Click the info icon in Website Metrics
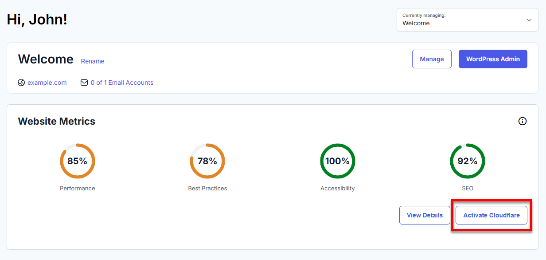Image resolution: width=546 pixels, height=260 pixels. (523, 121)
